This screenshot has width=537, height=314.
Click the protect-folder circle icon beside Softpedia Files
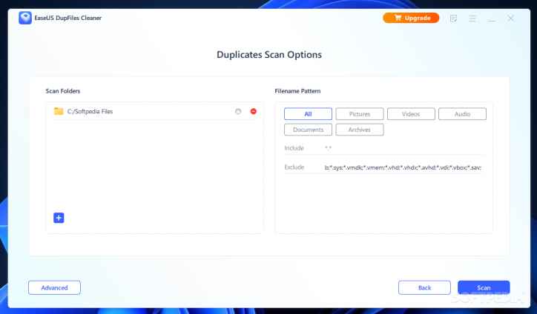238,111
